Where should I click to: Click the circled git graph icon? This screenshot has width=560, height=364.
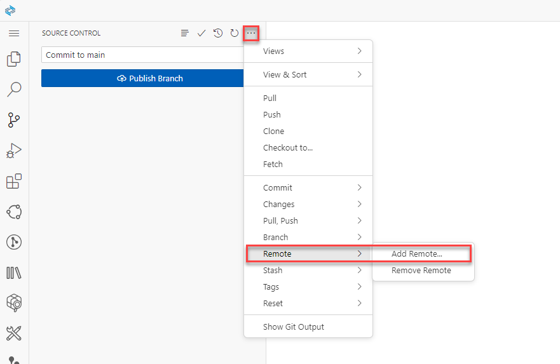(x=14, y=242)
